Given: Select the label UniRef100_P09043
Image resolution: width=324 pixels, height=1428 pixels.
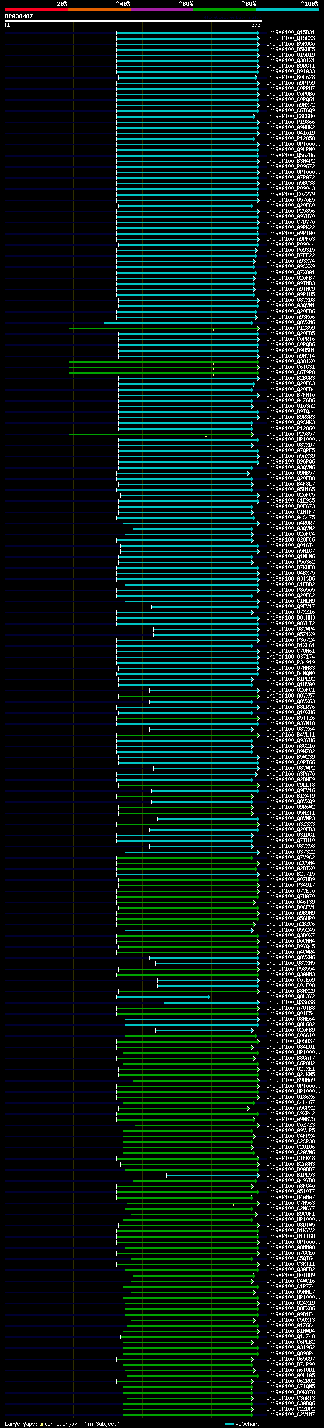Looking at the screenshot, I should (291, 188).
